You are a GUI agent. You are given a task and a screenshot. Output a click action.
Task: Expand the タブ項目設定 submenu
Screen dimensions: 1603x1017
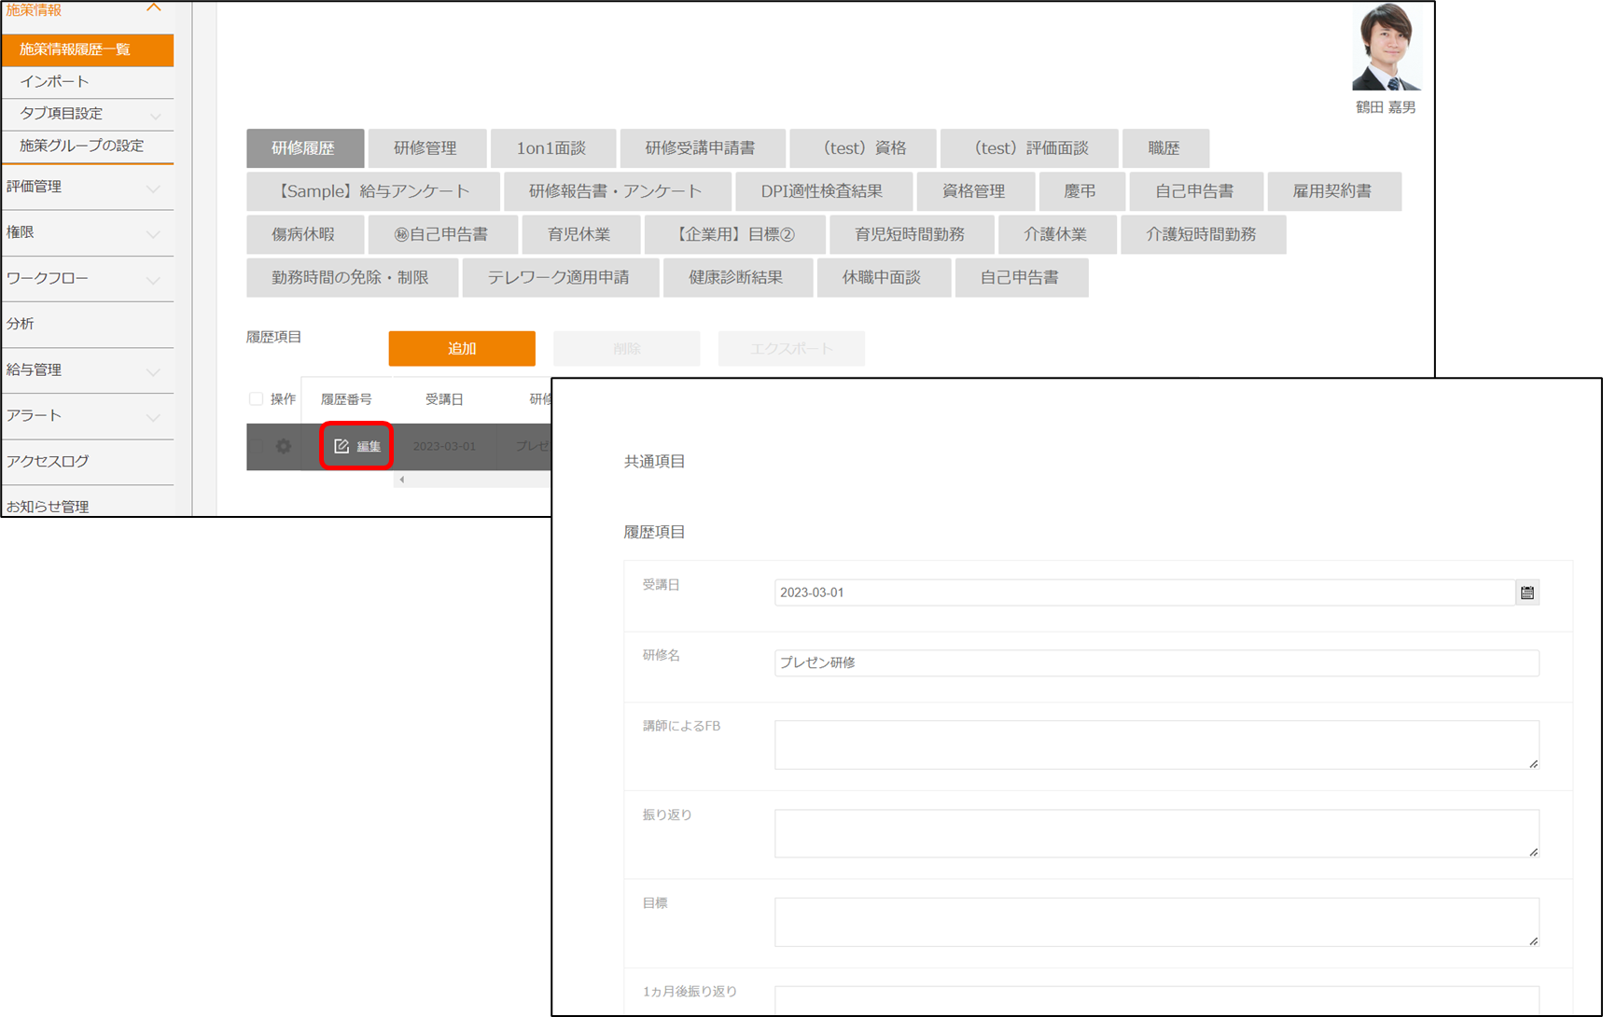click(155, 115)
